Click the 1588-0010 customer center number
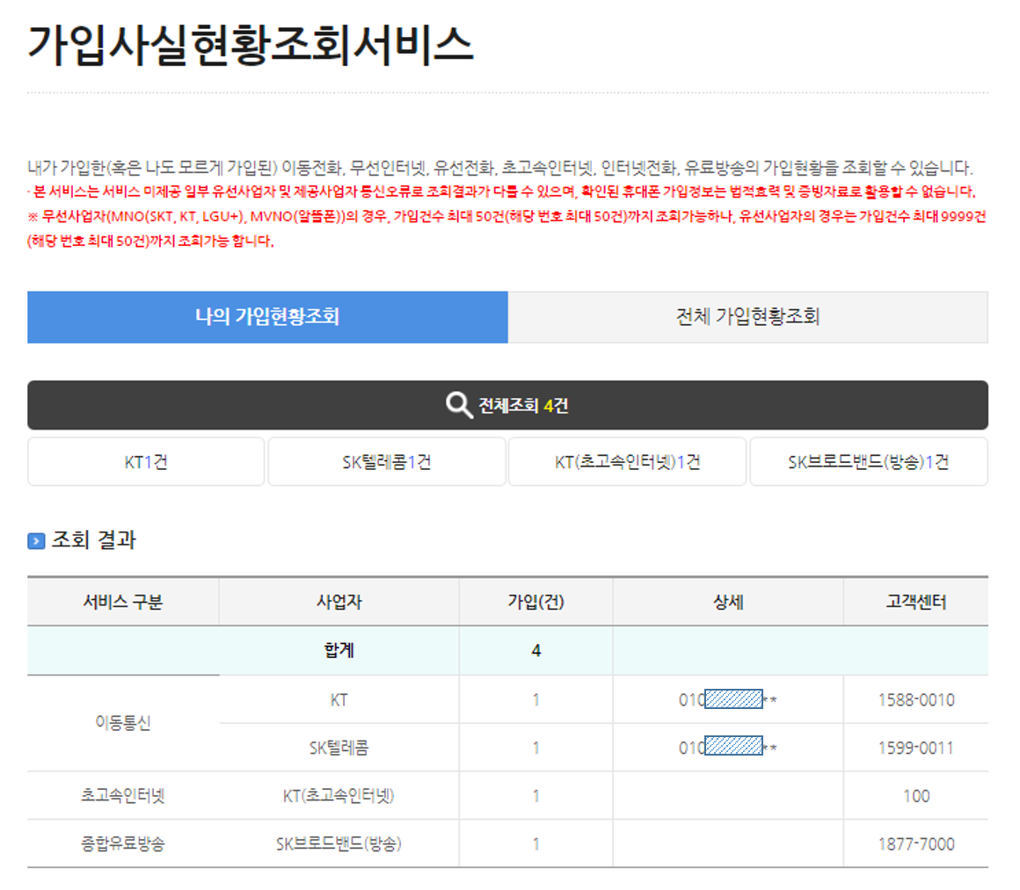The height and width of the screenshot is (890, 1020). coord(918,699)
